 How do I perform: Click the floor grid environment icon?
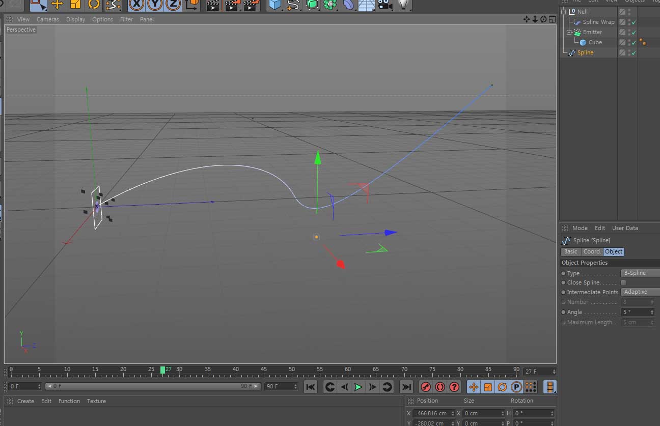tap(367, 5)
